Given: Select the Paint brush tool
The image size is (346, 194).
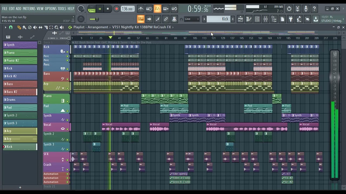Looking at the screenshot, I should [x=24, y=27].
